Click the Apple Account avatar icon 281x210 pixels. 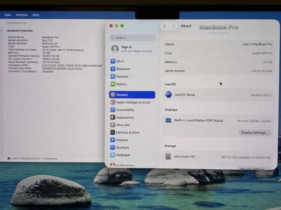[x=115, y=49]
